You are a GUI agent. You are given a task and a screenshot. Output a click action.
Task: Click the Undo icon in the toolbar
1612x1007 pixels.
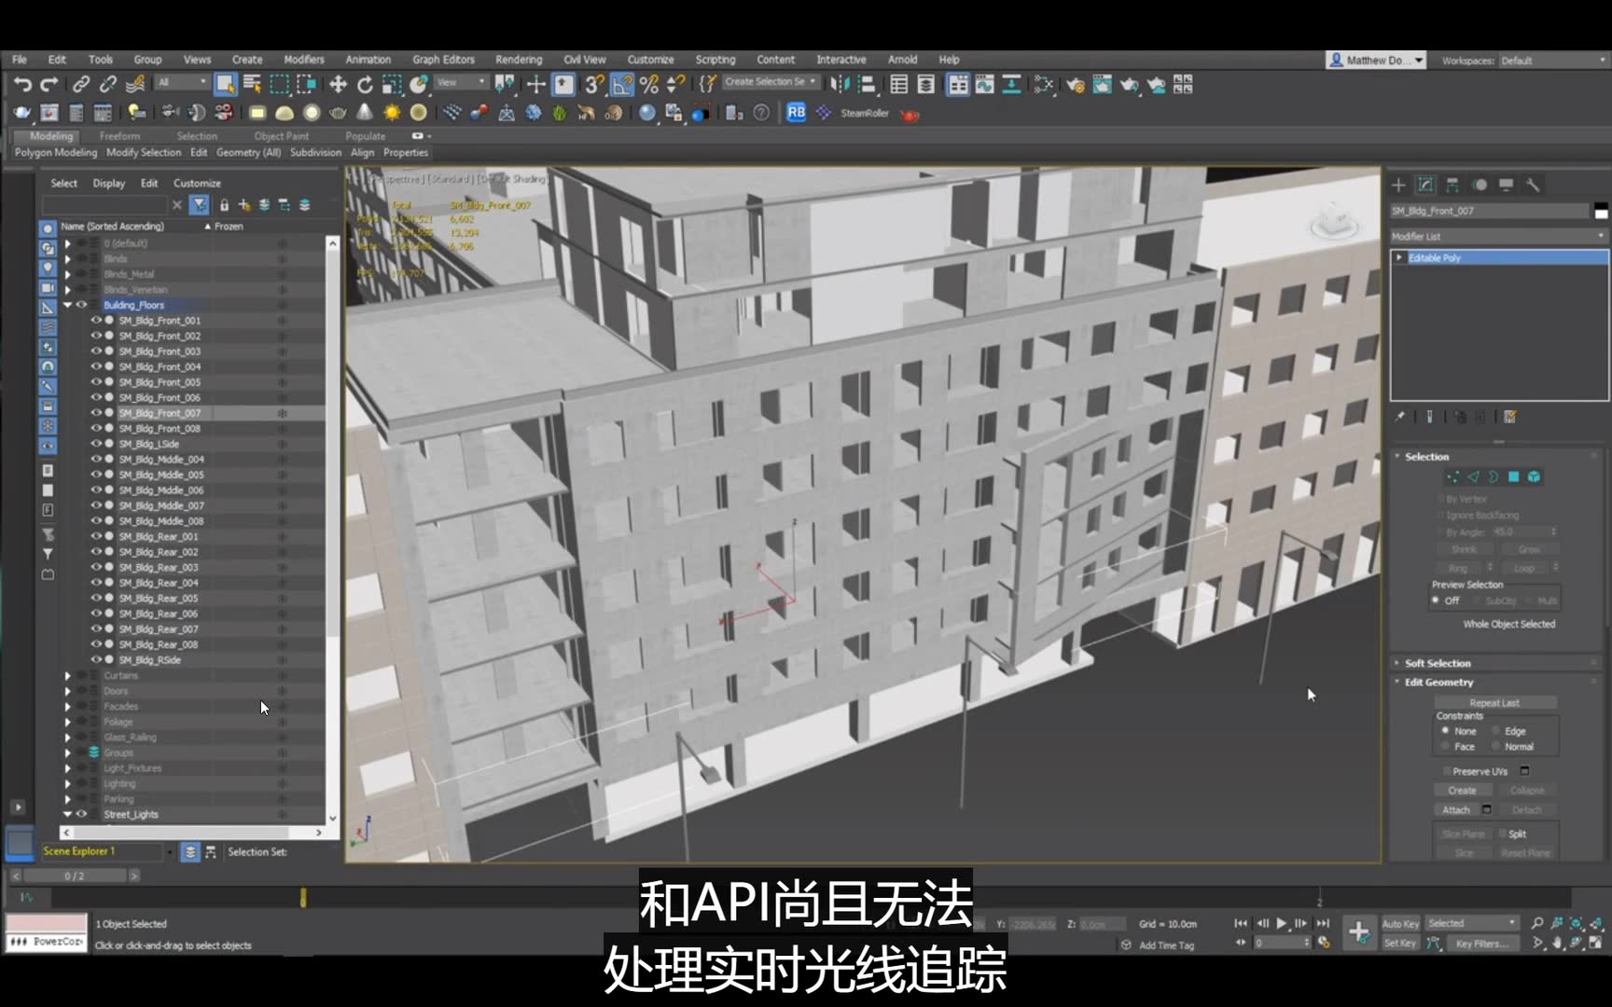click(x=22, y=85)
